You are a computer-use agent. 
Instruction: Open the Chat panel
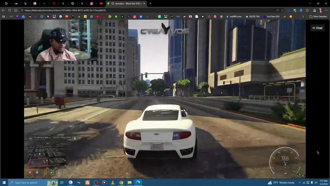pyautogui.click(x=317, y=28)
